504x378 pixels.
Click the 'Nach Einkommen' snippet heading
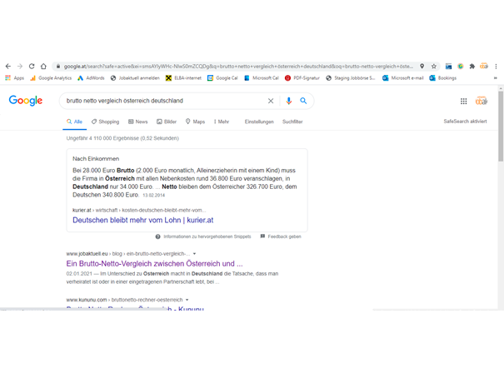click(96, 159)
